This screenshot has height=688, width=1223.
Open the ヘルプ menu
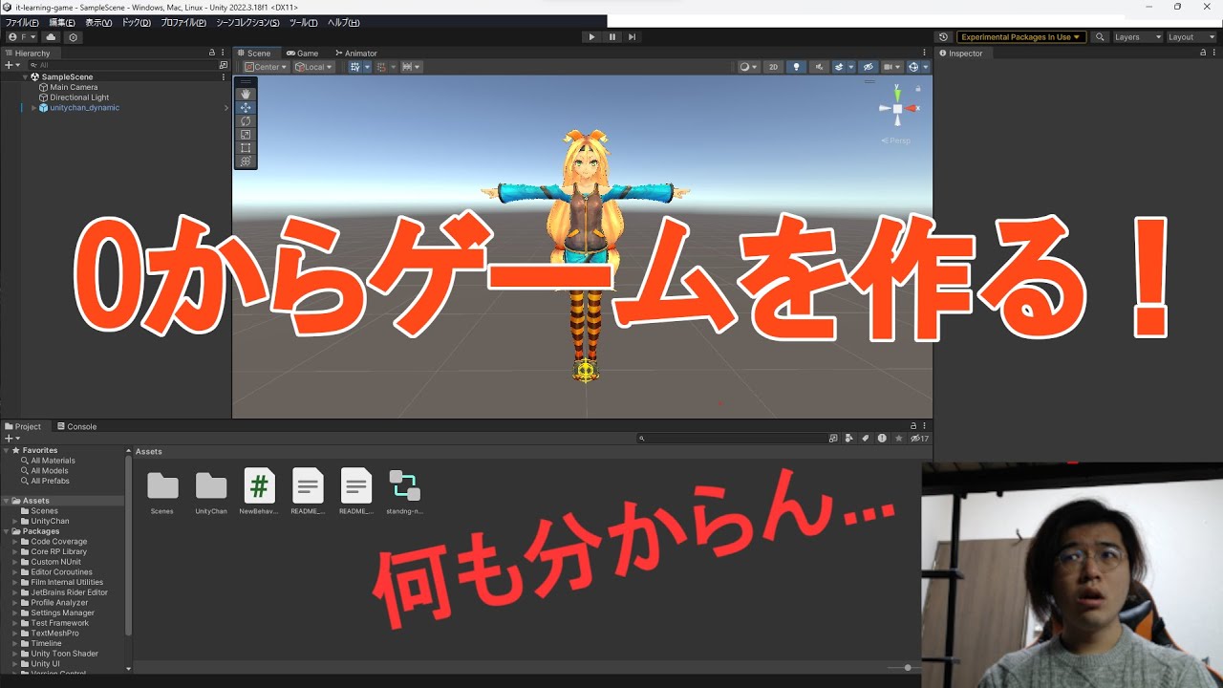point(343,22)
